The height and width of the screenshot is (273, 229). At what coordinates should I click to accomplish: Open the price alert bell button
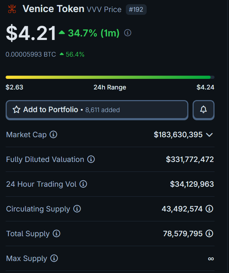tap(204, 110)
